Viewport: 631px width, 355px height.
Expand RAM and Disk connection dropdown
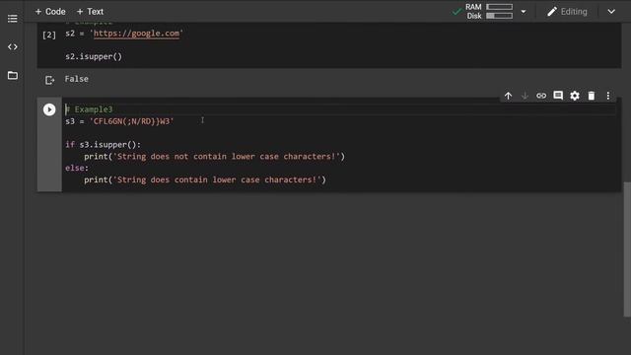pos(524,12)
